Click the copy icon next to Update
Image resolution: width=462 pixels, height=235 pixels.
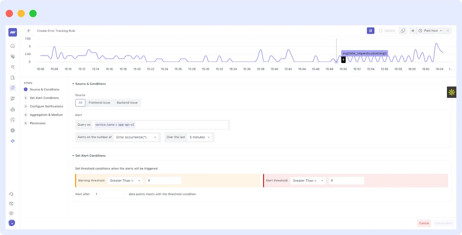tap(403, 31)
